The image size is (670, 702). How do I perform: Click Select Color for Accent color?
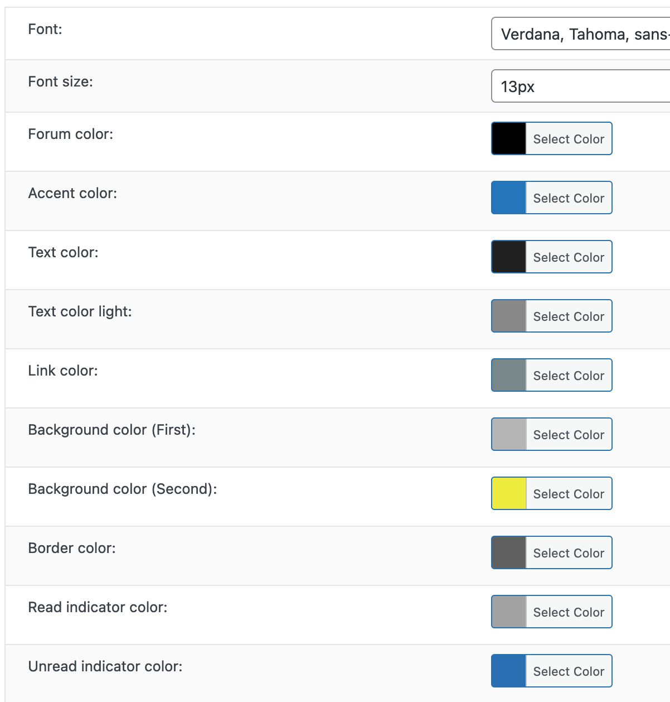pyautogui.click(x=568, y=198)
